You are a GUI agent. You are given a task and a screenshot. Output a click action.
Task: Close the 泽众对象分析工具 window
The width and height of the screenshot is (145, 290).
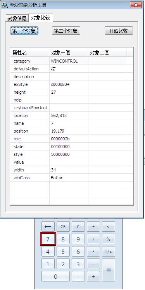tap(136, 5)
